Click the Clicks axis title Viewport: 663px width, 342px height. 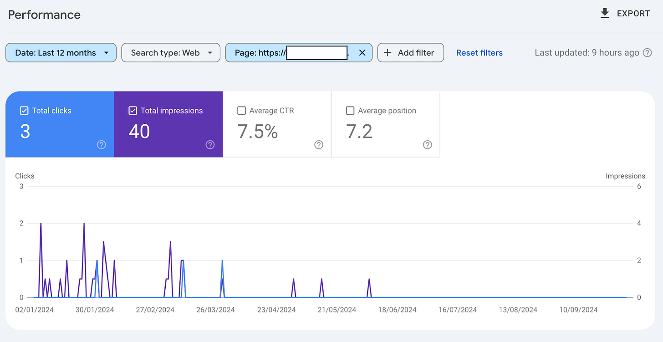point(25,176)
